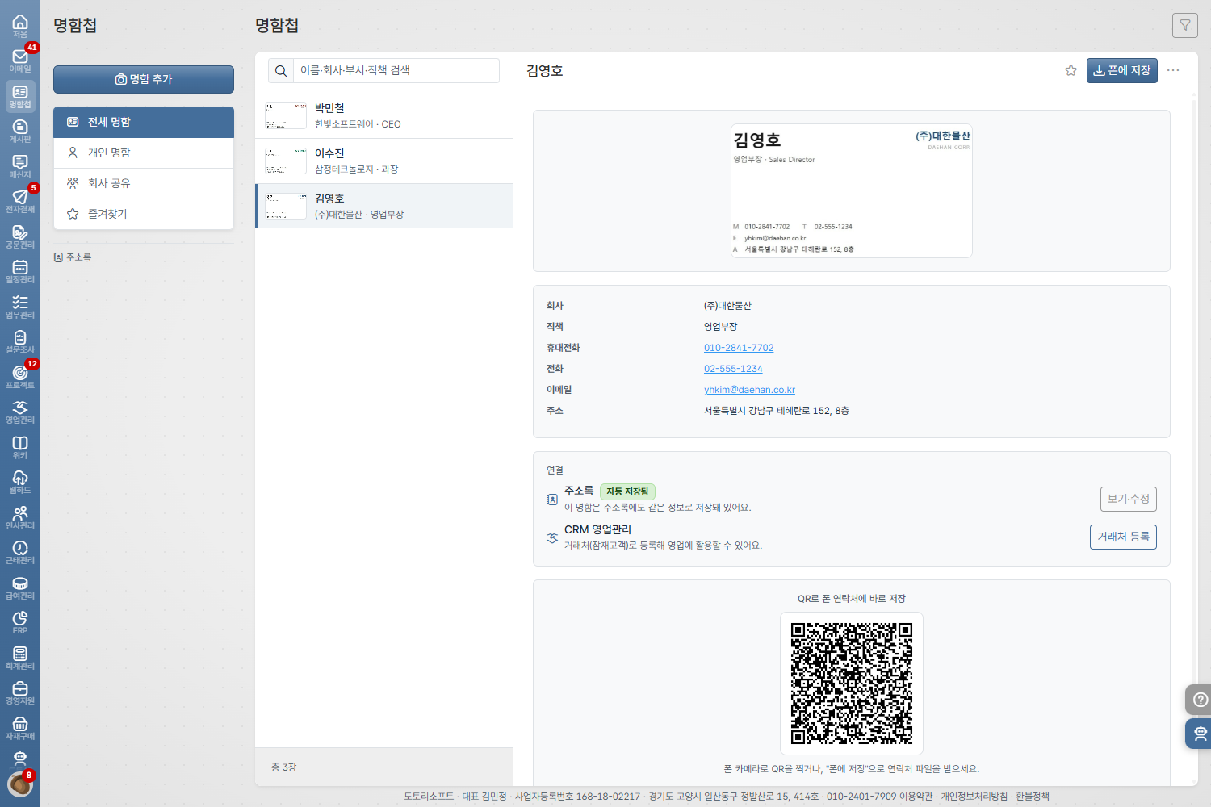Click the 김영호 business card image
Screen dimensions: 1211x807
coord(852,190)
